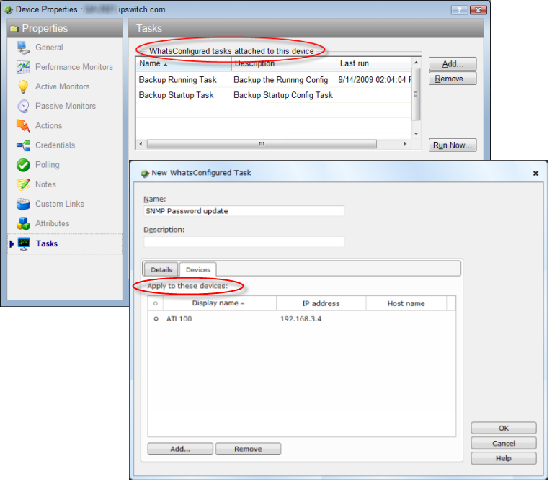Show the Actions section
The image size is (552, 484).
click(48, 125)
